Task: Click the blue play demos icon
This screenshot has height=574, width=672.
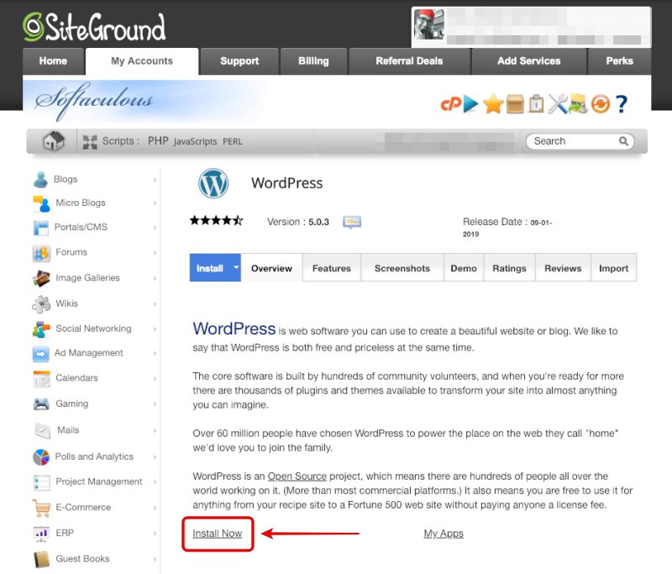Action: point(471,104)
